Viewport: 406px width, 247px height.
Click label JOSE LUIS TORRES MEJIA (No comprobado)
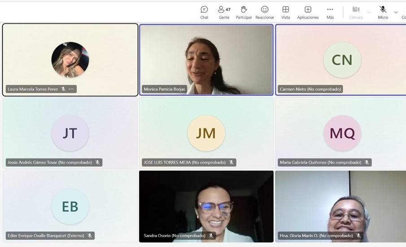pyautogui.click(x=185, y=163)
